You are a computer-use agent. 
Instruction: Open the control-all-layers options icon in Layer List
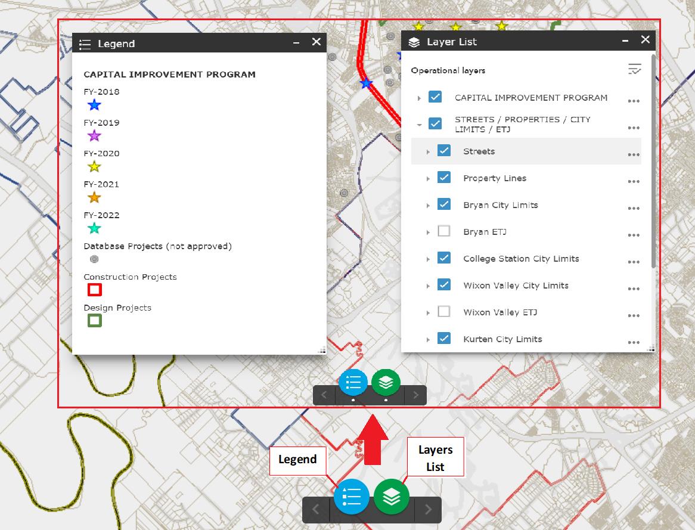tap(634, 69)
